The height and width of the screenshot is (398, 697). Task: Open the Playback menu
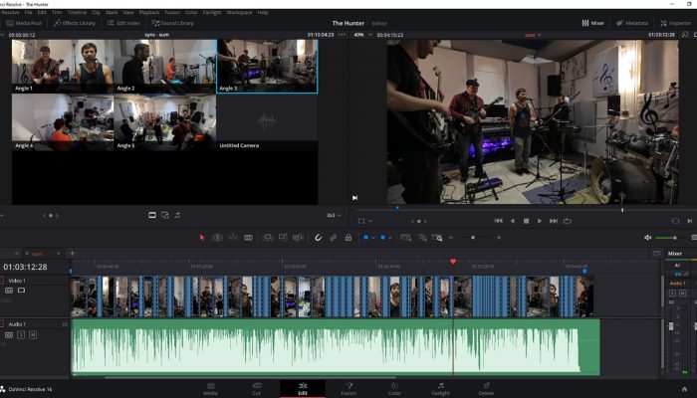(x=149, y=12)
